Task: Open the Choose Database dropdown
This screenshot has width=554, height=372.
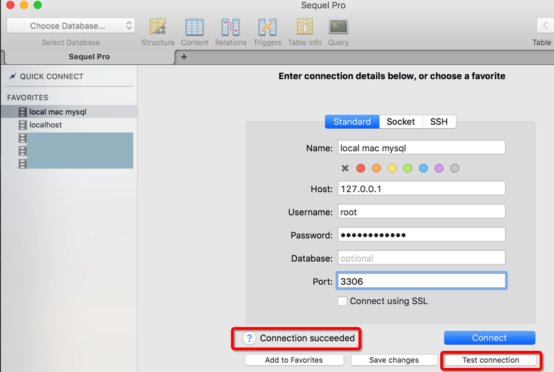Action: (71, 26)
